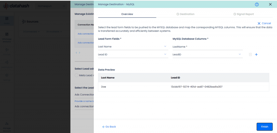Click the Ads connection name input field
This screenshot has height=133, width=277.
point(84,106)
